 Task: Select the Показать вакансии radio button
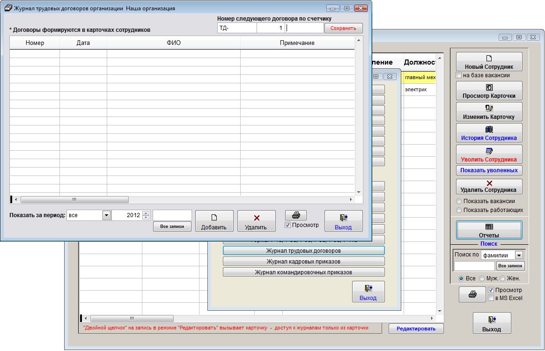click(x=459, y=201)
